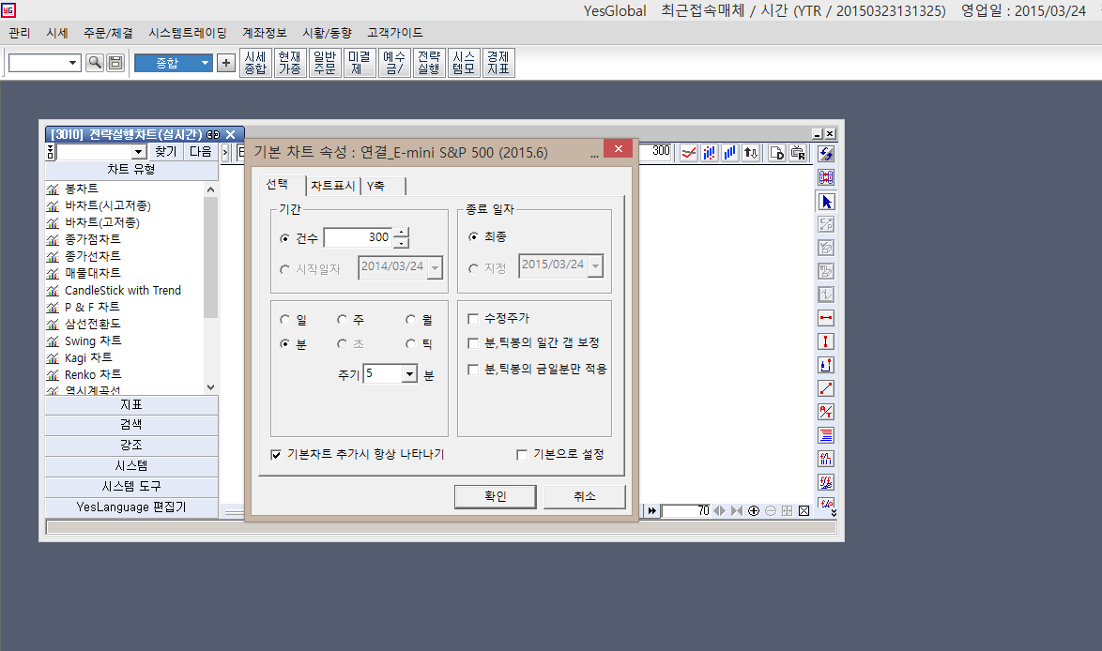Expand the 지표 panel section
The width and height of the screenshot is (1102, 651).
click(131, 405)
